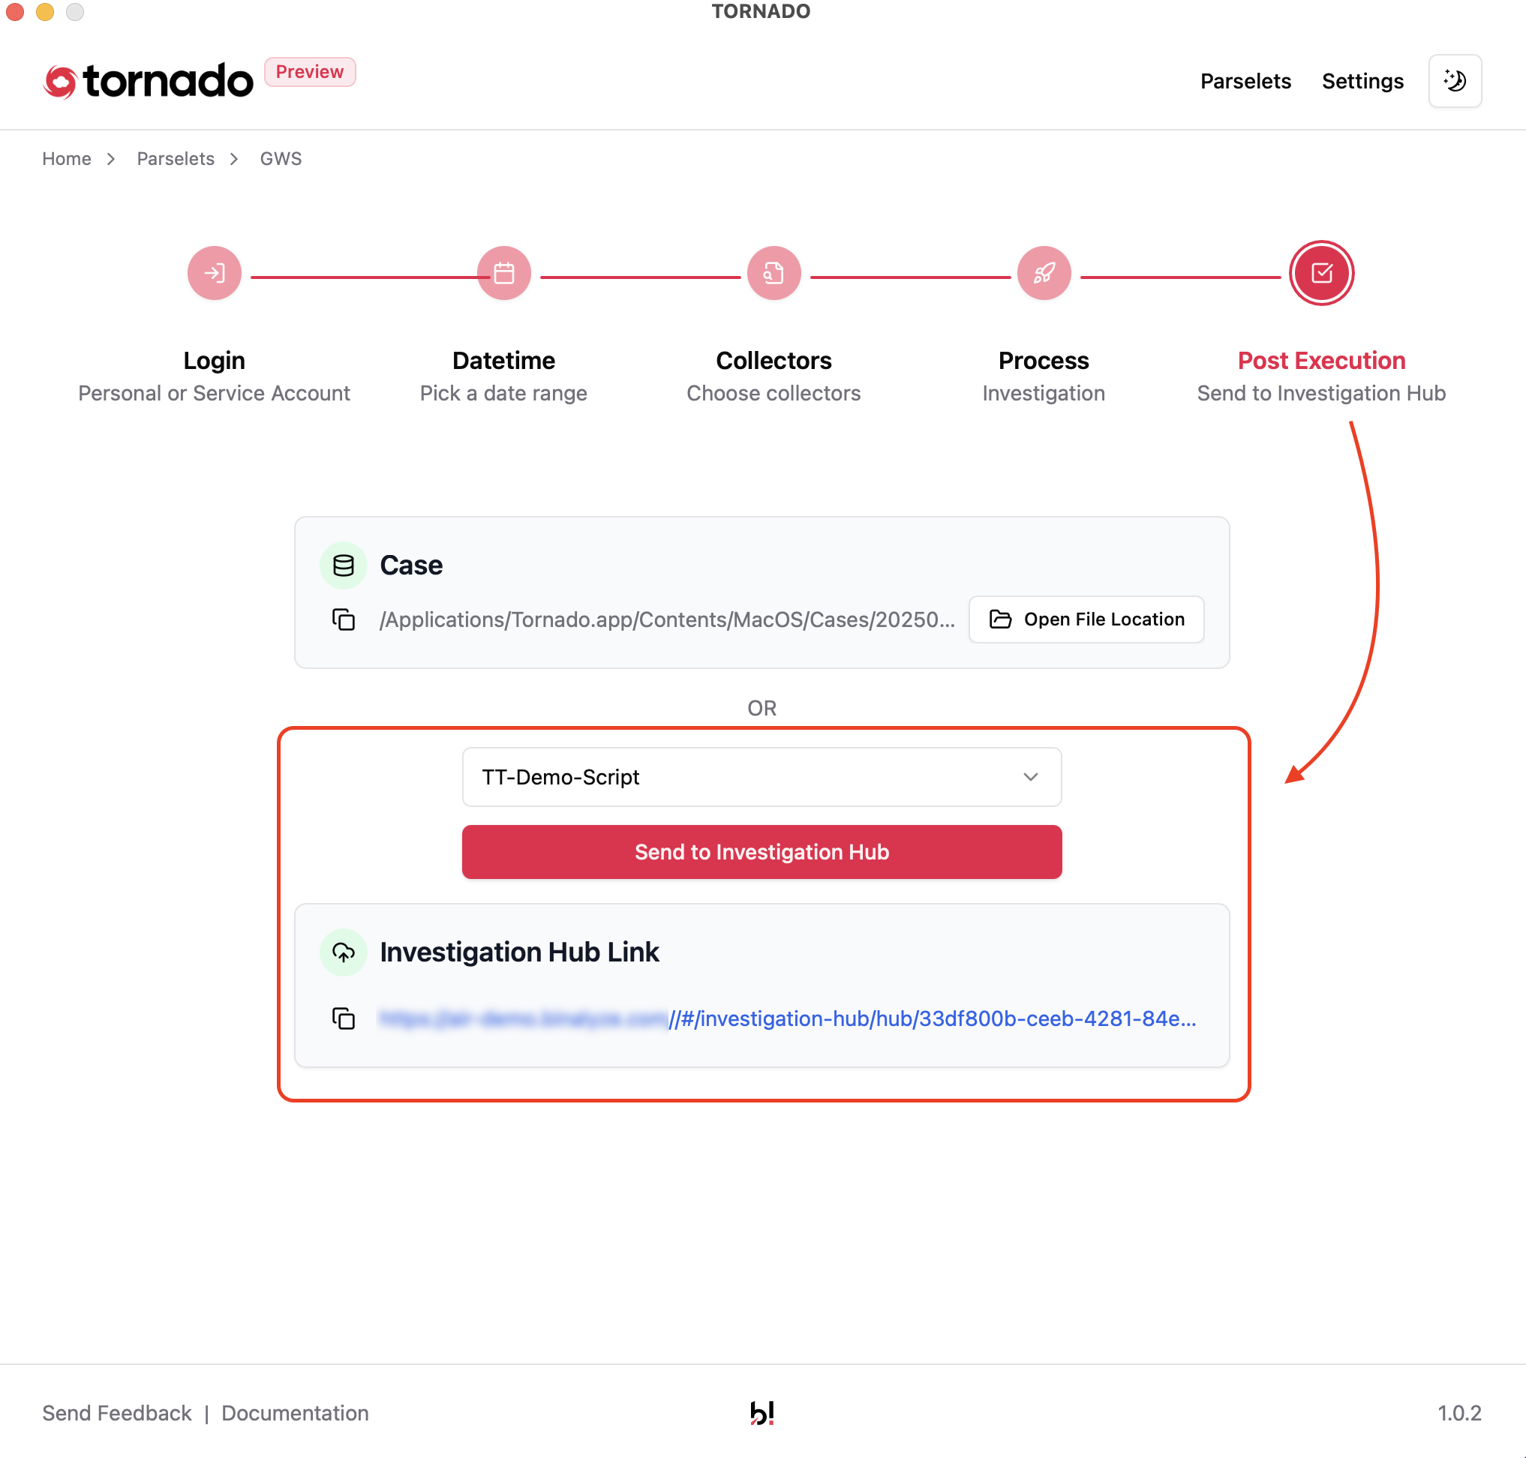Viewport: 1526px width, 1458px height.
Task: Go to Home breadcrumb
Action: (x=66, y=158)
